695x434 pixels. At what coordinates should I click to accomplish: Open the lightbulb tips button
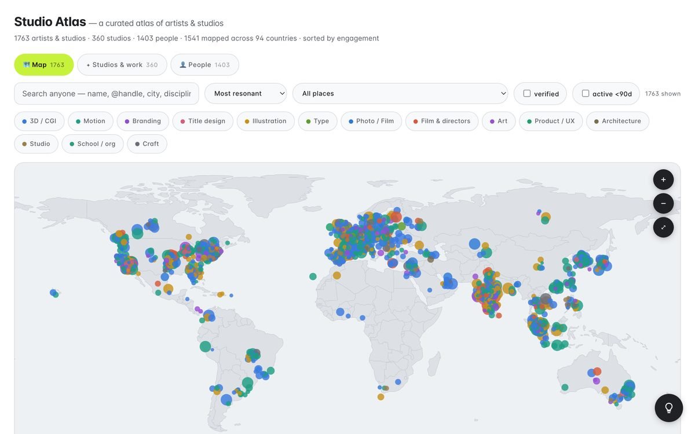(669, 407)
